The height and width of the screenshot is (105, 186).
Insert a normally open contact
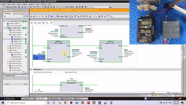click(31, 23)
